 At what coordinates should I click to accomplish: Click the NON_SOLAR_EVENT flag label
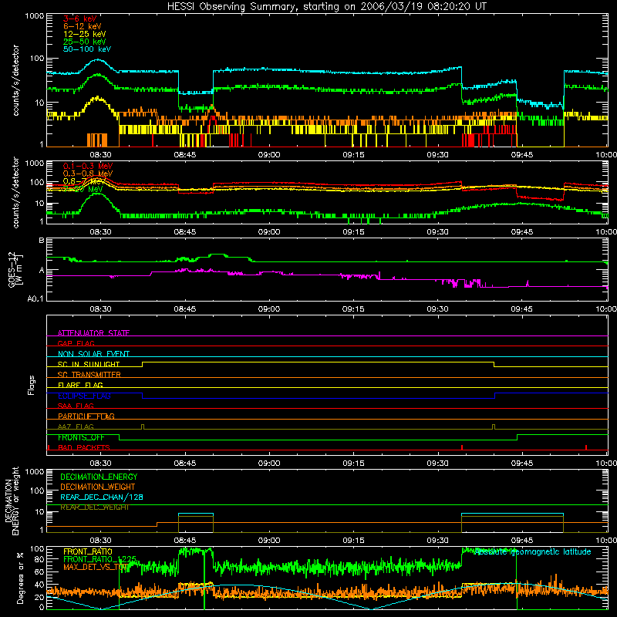[x=93, y=354]
